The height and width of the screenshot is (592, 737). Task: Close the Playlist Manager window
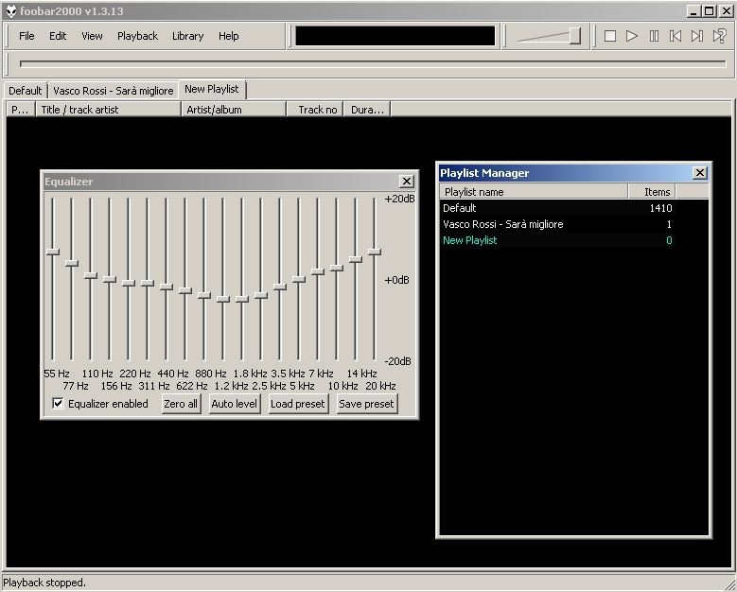pos(700,173)
